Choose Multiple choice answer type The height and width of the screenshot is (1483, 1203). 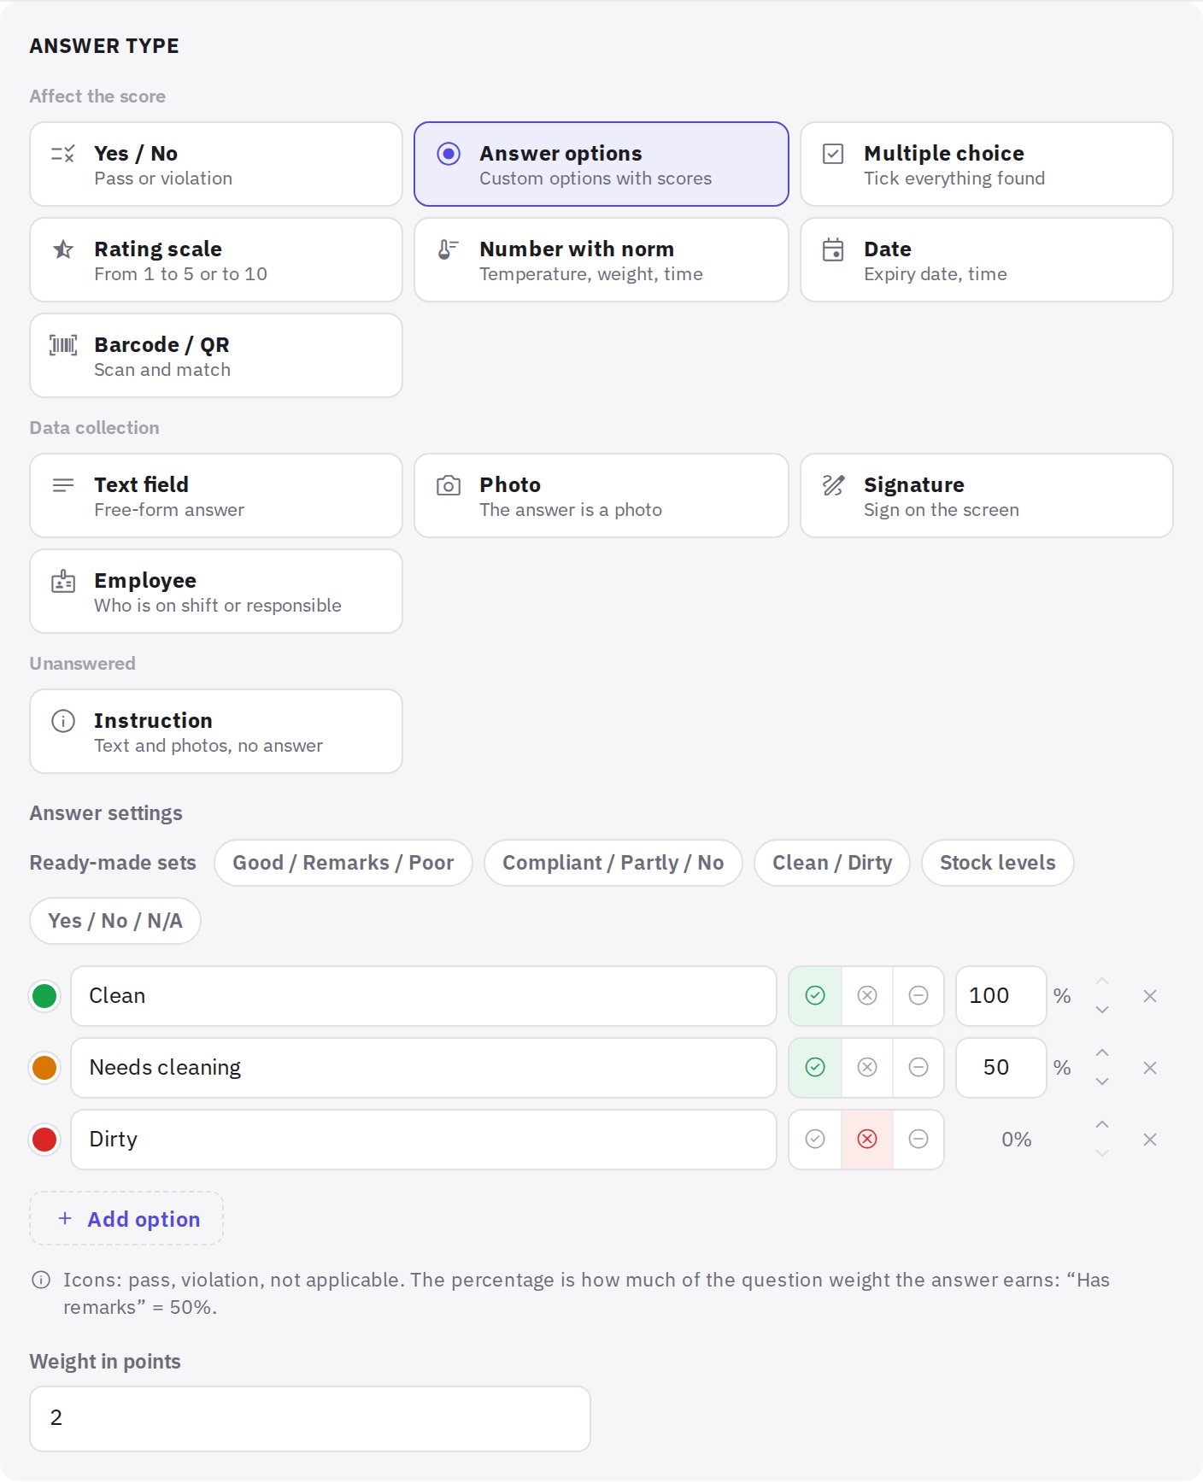tap(987, 164)
